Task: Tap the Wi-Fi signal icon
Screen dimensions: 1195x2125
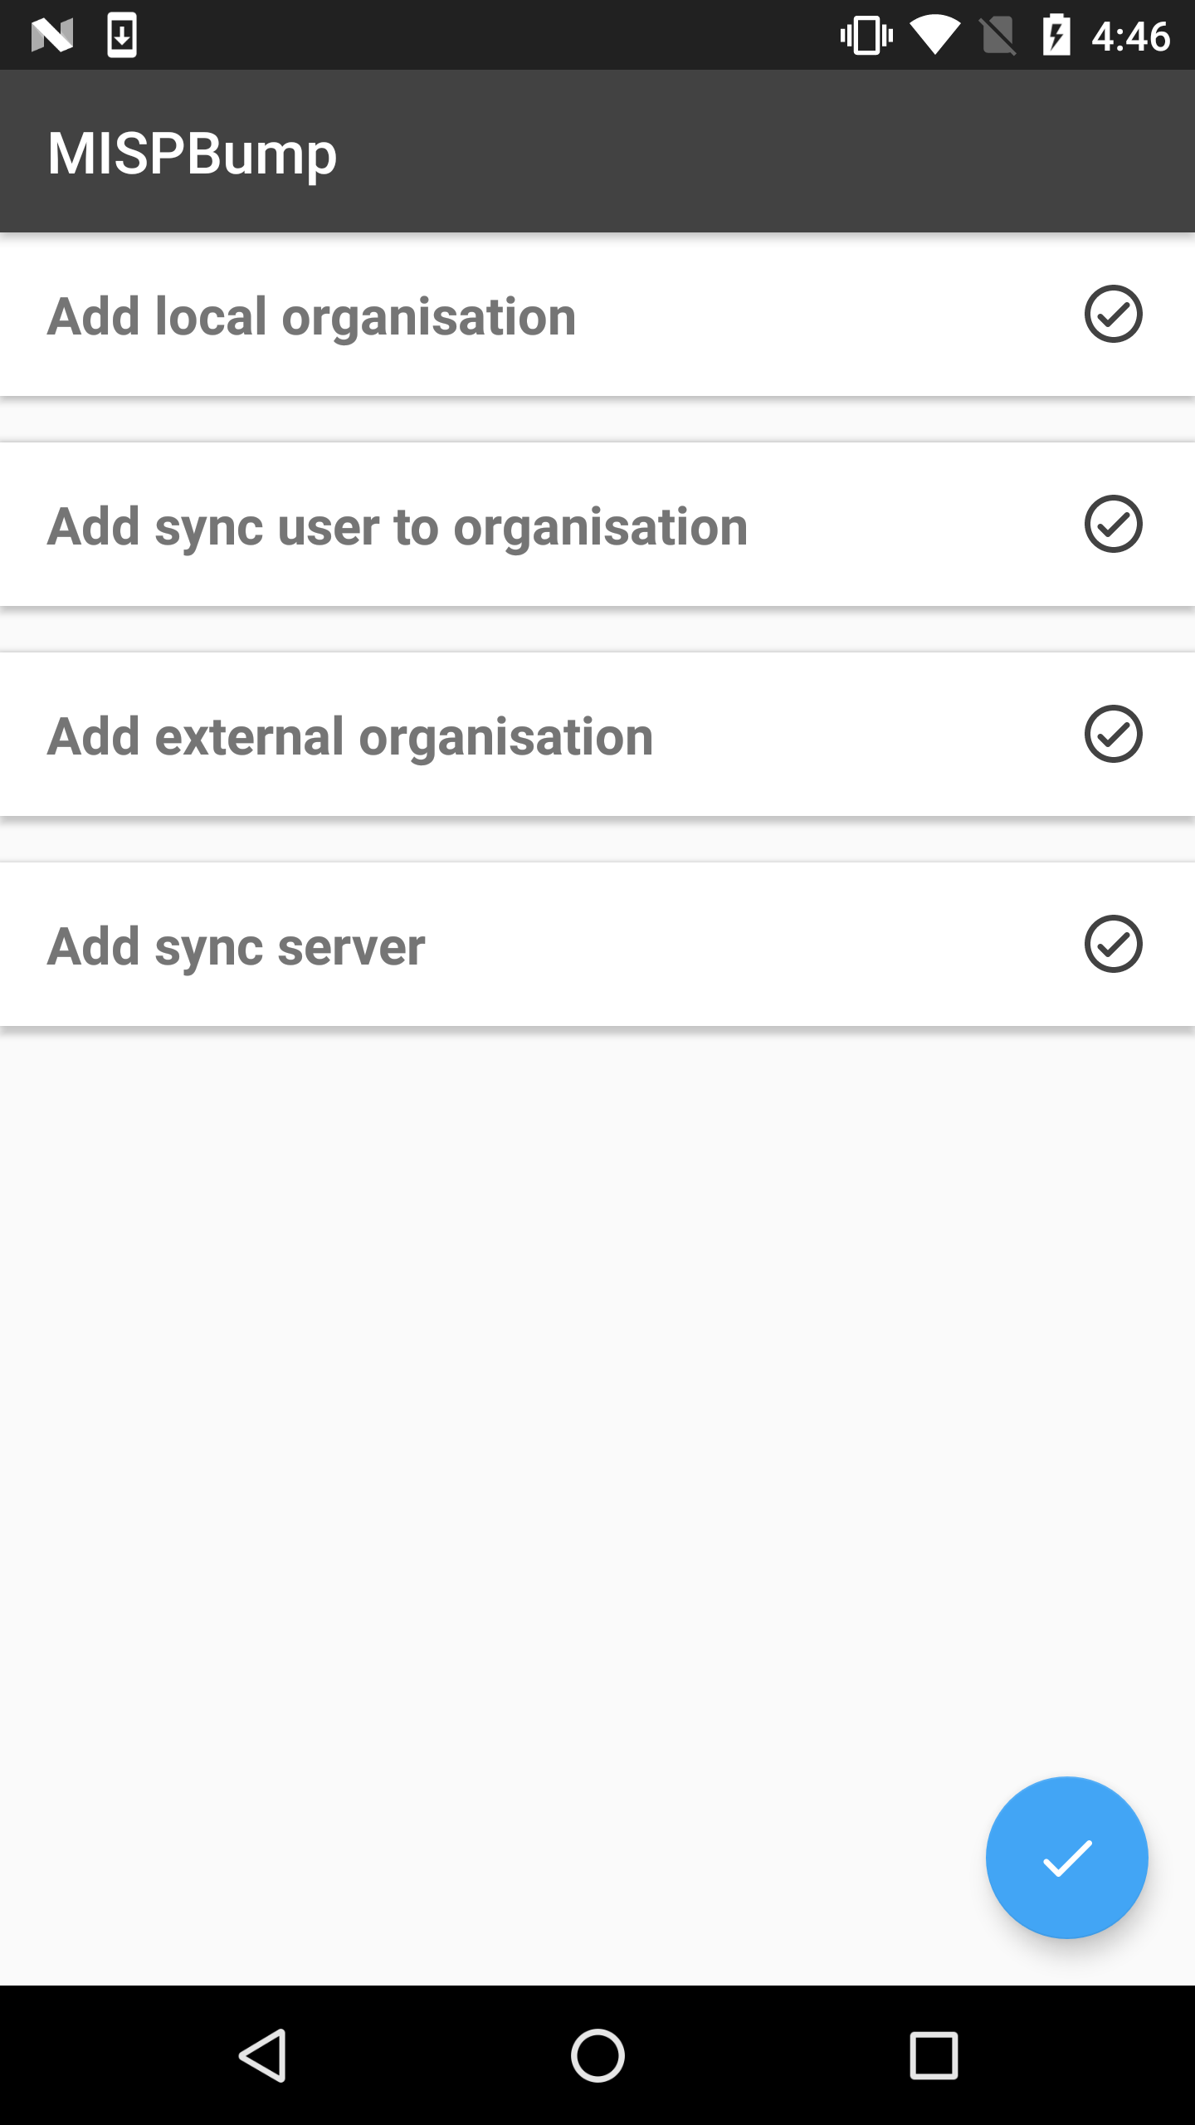Action: pos(934,36)
